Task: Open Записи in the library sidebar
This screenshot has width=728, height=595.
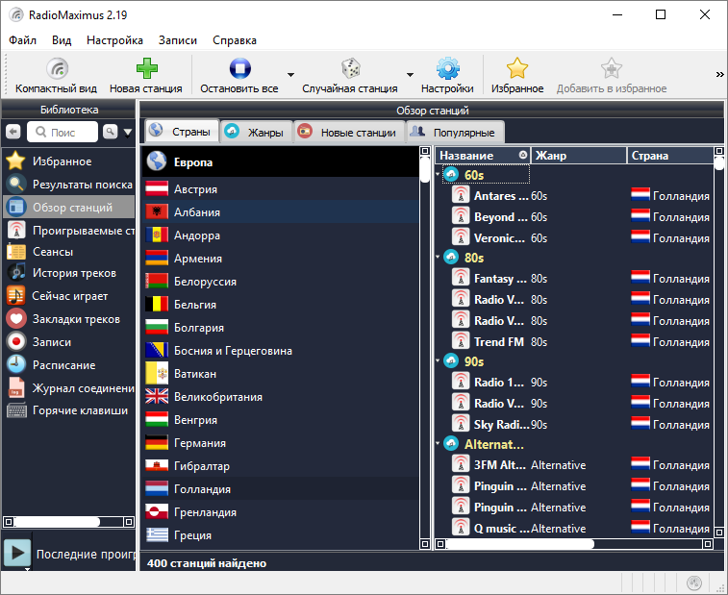Action: point(51,341)
